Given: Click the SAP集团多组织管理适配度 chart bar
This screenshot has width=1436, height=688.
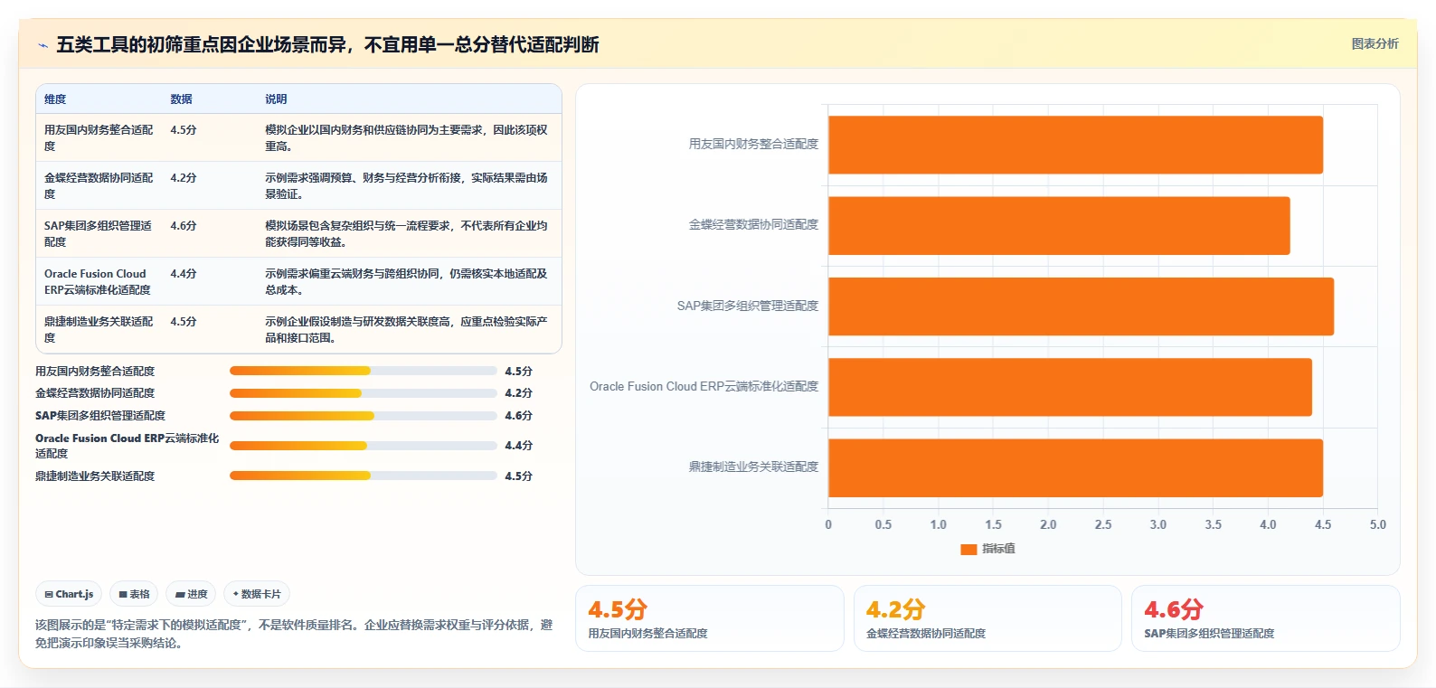Looking at the screenshot, I should point(1081,306).
